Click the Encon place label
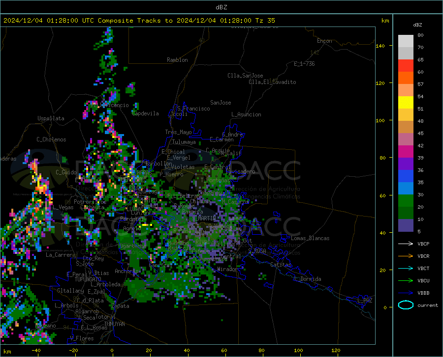The width and height of the screenshot is (443, 357). (x=324, y=41)
